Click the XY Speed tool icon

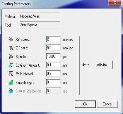(x=11, y=39)
